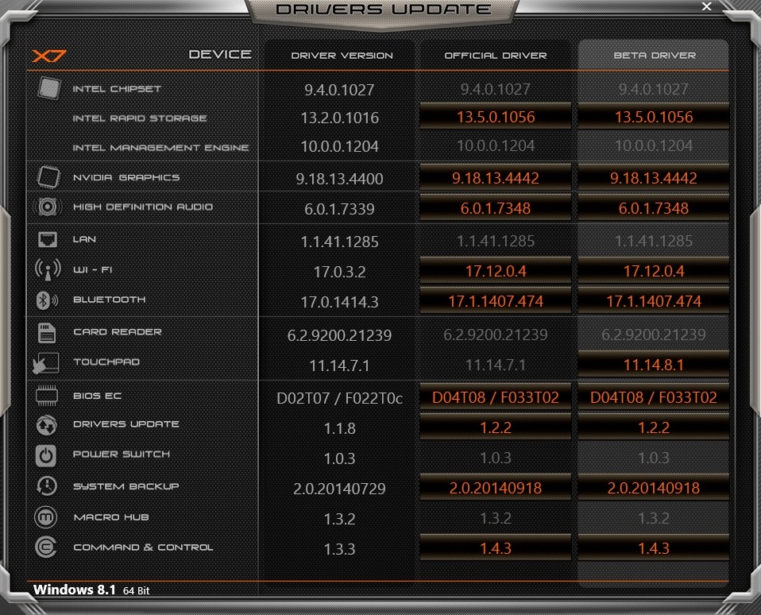The image size is (761, 615).
Task: Click installed Bluetooth version 17.0.1414.3
Action: click(x=340, y=302)
